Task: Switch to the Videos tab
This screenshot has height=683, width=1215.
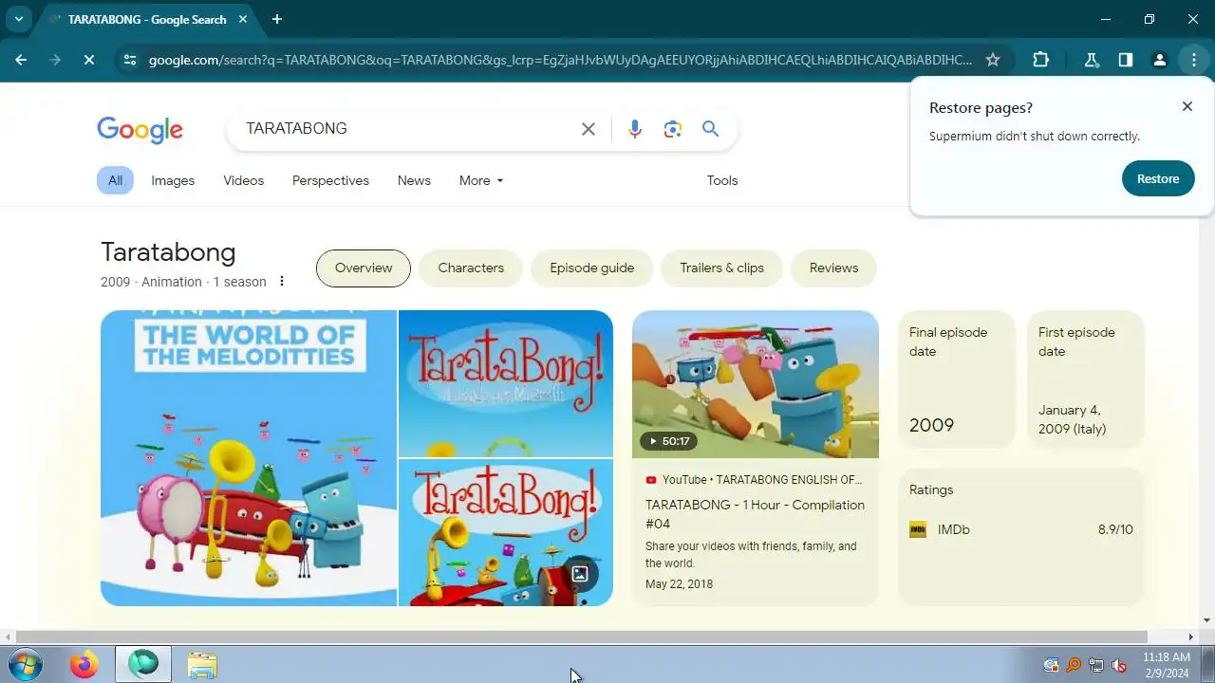Action: point(244,180)
